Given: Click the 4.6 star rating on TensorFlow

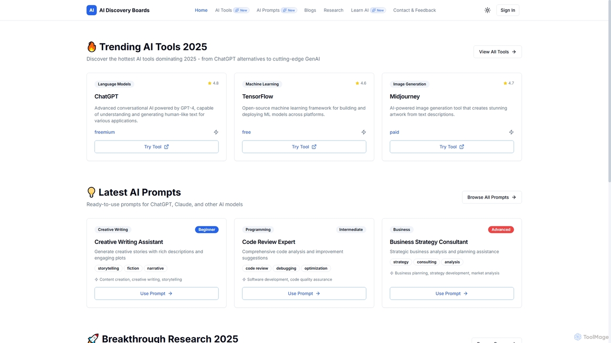Looking at the screenshot, I should pos(361,83).
